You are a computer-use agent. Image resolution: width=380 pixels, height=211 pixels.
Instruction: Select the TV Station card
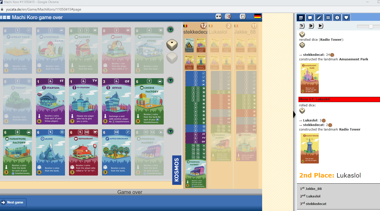pyautogui.click(x=83, y=101)
